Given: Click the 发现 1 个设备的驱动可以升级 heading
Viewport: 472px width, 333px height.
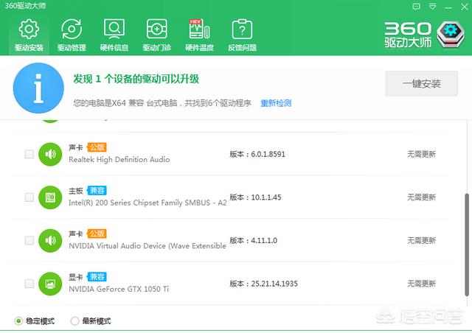Looking at the screenshot, I should (136, 79).
